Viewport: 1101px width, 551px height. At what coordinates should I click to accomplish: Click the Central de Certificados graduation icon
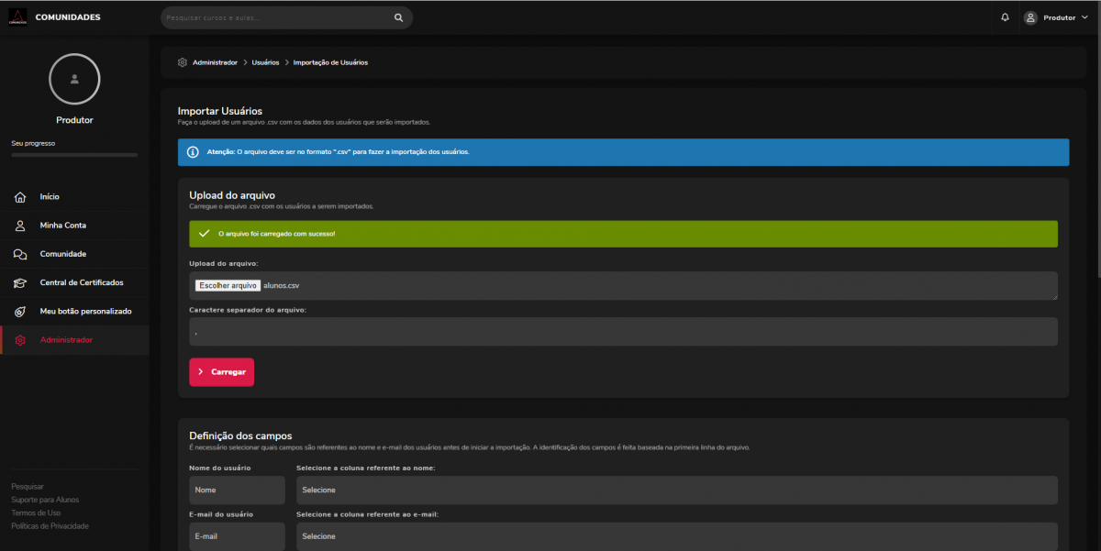tap(20, 282)
